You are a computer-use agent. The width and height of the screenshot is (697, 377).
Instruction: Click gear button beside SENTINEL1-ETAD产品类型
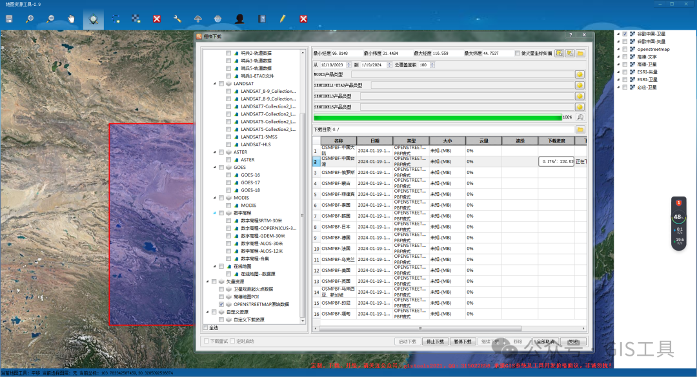580,85
